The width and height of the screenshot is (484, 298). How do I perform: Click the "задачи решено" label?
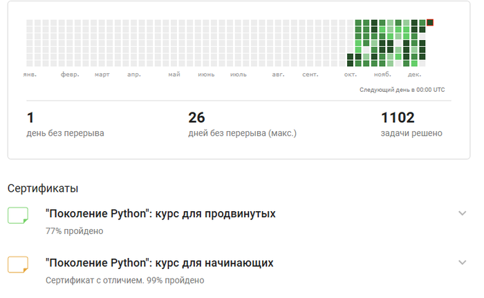tap(411, 133)
